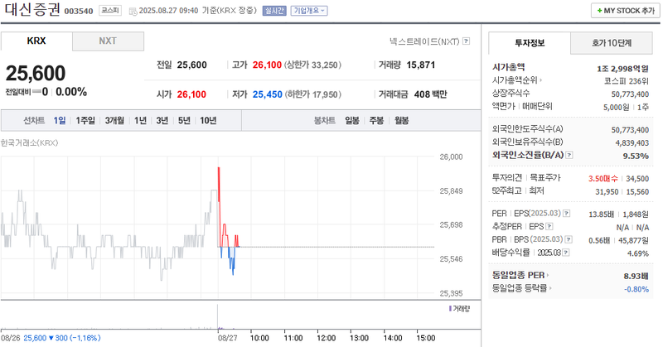Select the KRX tab
The height and width of the screenshot is (347, 663).
pos(36,41)
